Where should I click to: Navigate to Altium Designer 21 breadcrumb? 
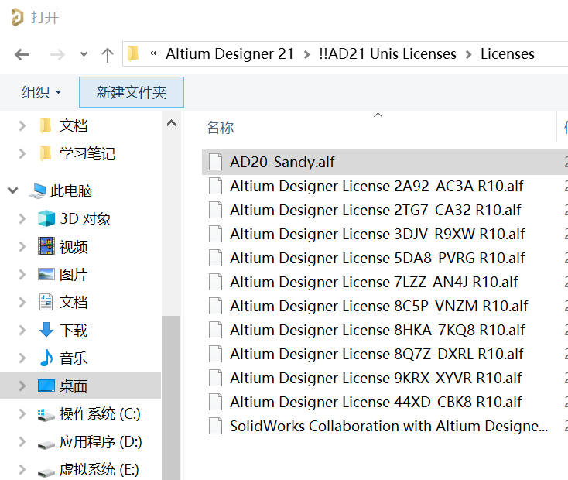(229, 53)
